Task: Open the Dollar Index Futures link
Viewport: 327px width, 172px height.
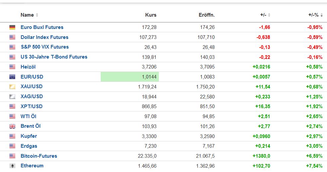Action: coord(44,37)
